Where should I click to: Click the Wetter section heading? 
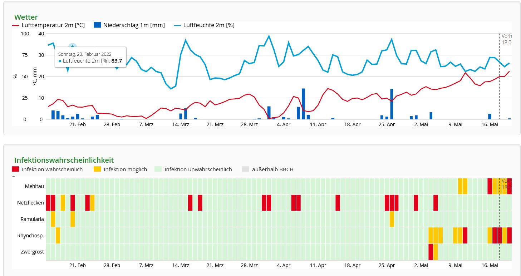[x=26, y=17]
